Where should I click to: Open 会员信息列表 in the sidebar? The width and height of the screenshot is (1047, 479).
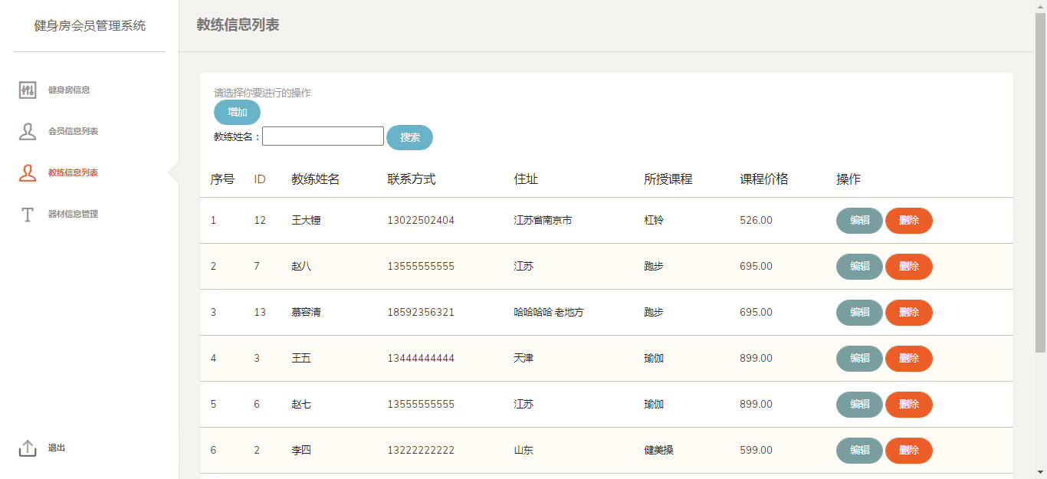[x=73, y=131]
